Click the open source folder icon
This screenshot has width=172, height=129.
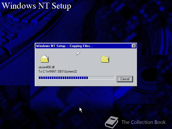click(x=44, y=59)
